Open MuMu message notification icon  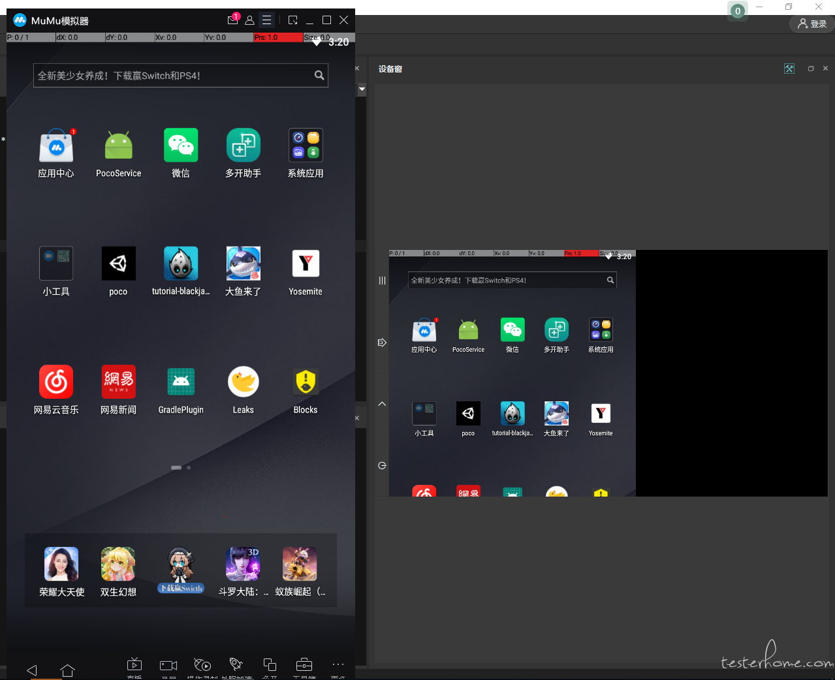click(x=233, y=20)
